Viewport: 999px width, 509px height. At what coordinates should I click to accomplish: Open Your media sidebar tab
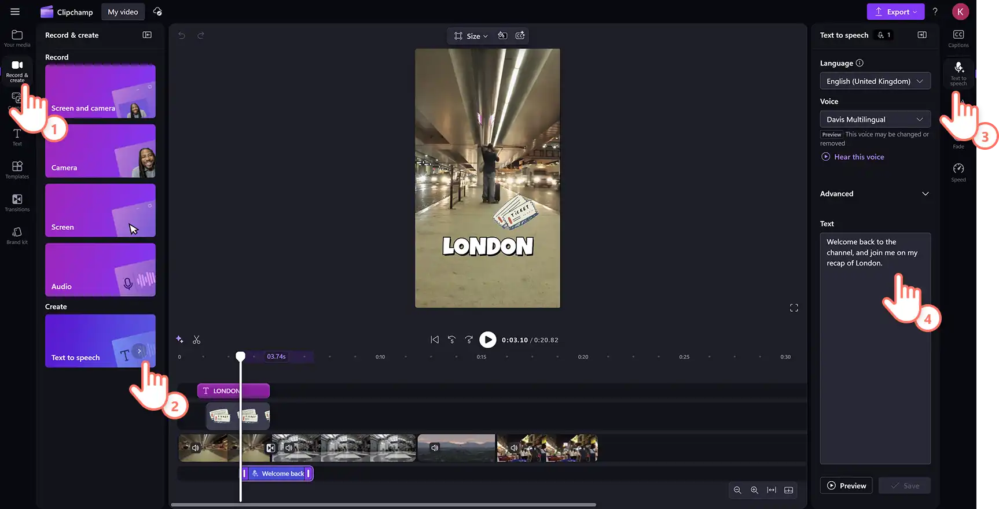[x=17, y=38]
